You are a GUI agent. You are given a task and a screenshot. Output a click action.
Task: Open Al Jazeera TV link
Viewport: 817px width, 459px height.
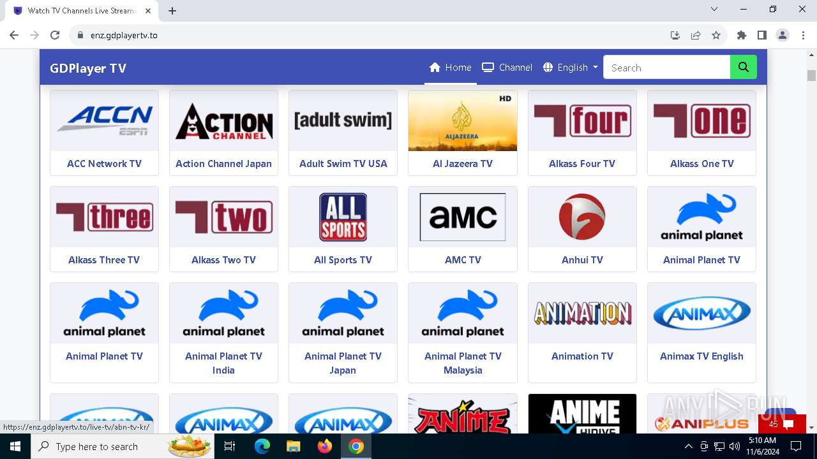click(x=463, y=164)
